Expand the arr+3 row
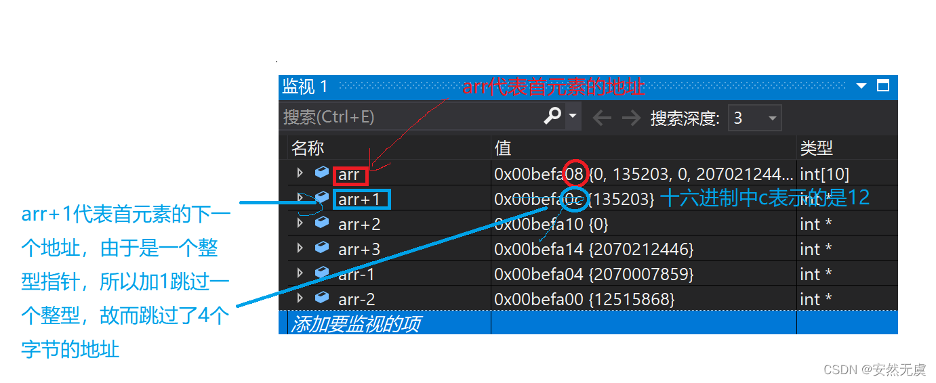This screenshot has width=936, height=383. 300,248
